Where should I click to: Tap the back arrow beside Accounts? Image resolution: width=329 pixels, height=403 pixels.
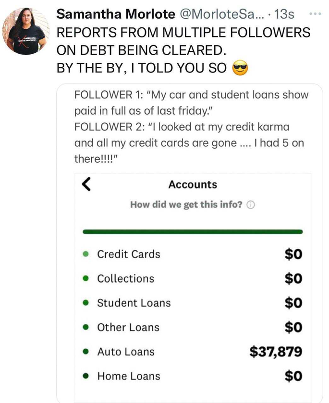pyautogui.click(x=86, y=184)
